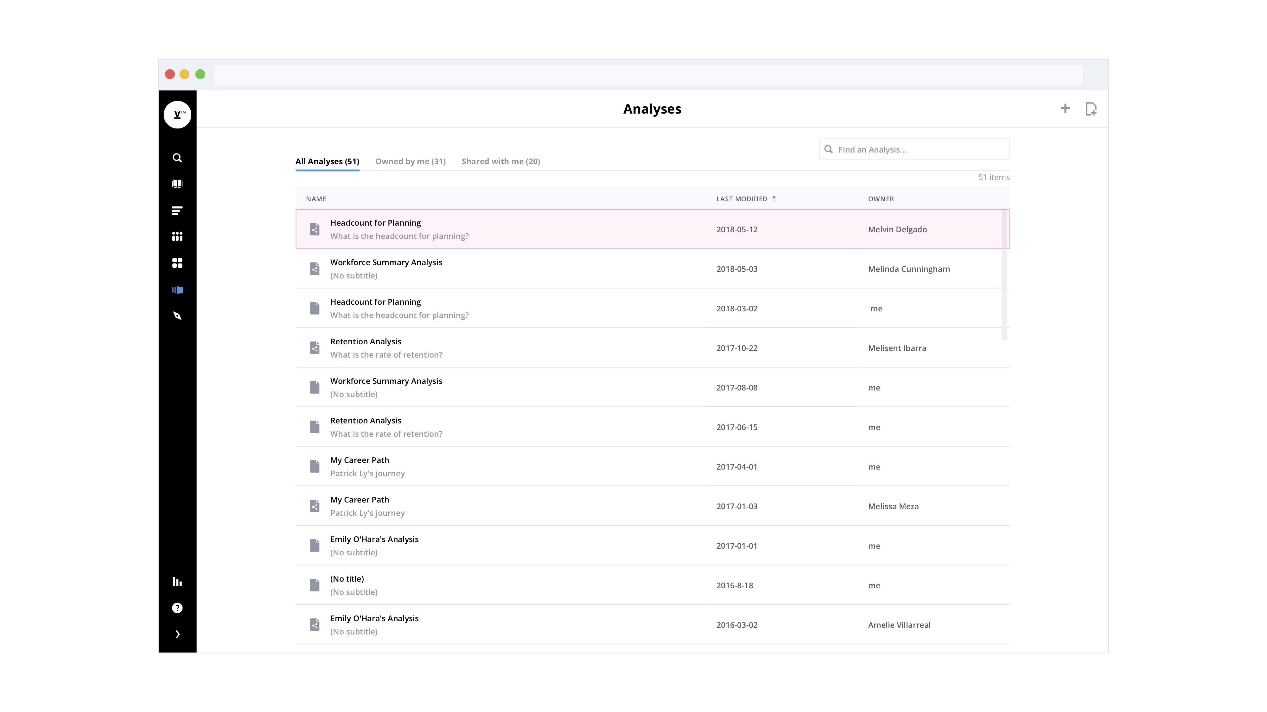Click the date 2018-05-12
This screenshot has width=1267, height=712.
(x=737, y=229)
